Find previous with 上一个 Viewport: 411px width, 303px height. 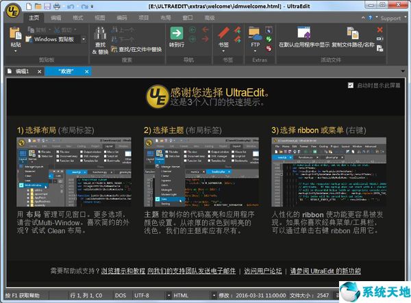tap(123, 30)
